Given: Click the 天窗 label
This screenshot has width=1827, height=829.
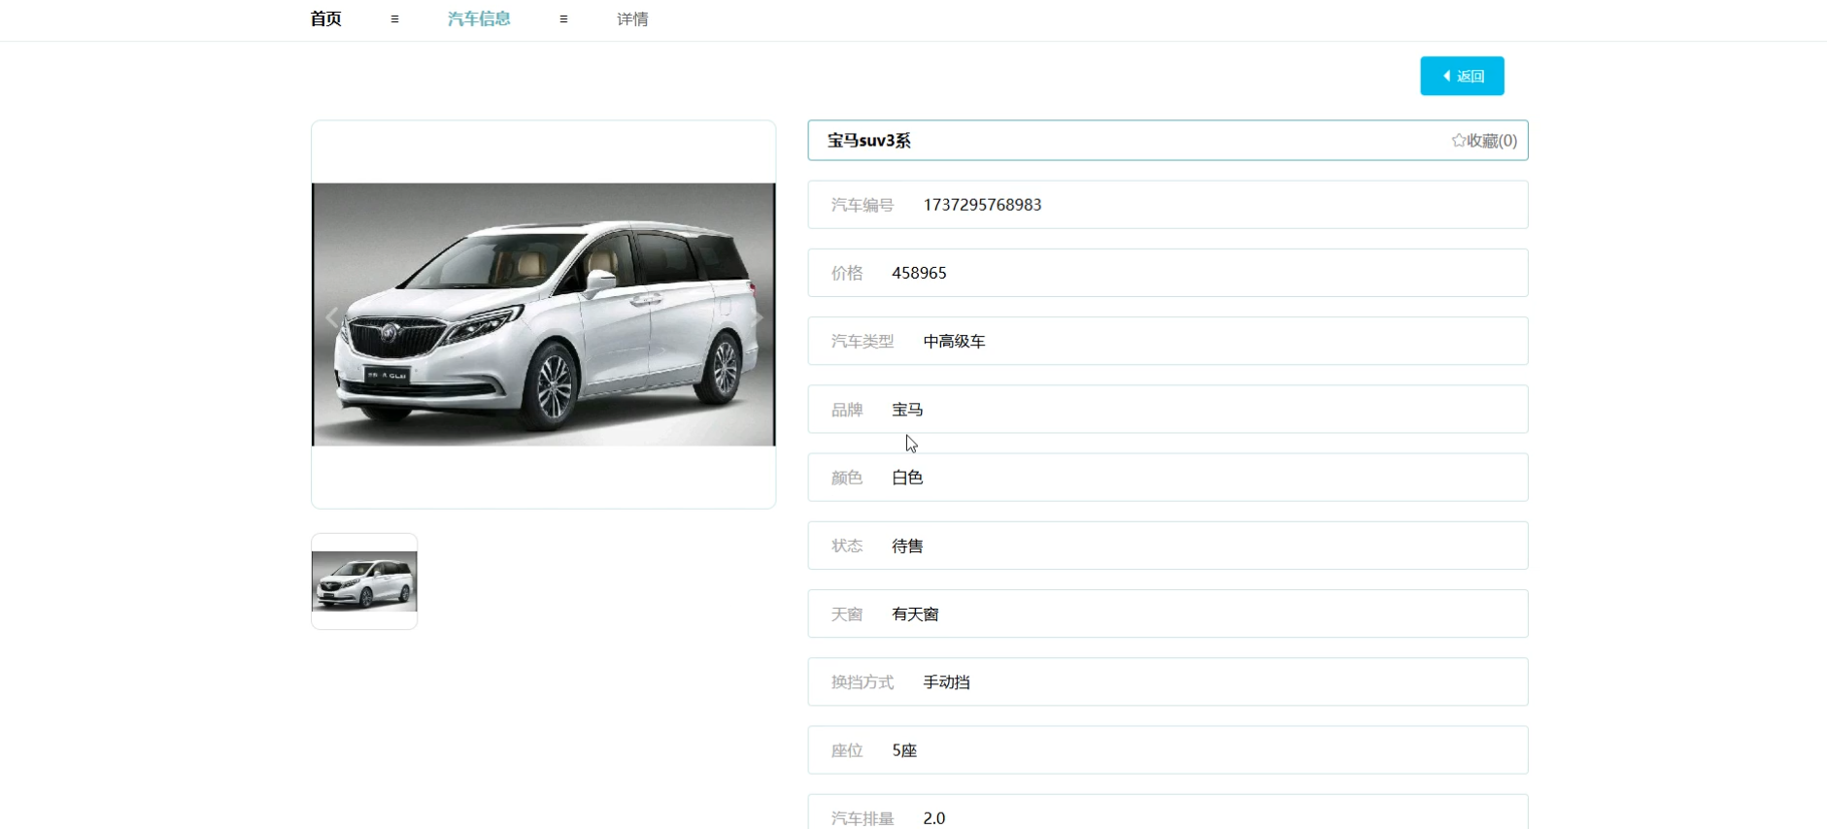Looking at the screenshot, I should 847,614.
